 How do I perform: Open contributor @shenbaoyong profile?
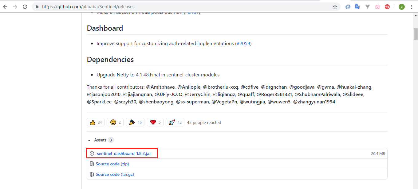(x=156, y=102)
